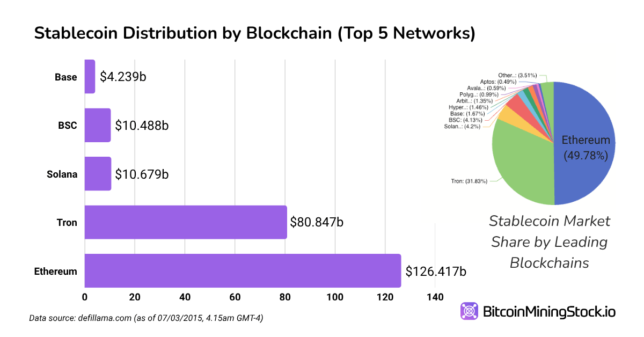Screen dimensions: 644x337
Task: Click the $126.417b value label
Action: coord(436,271)
